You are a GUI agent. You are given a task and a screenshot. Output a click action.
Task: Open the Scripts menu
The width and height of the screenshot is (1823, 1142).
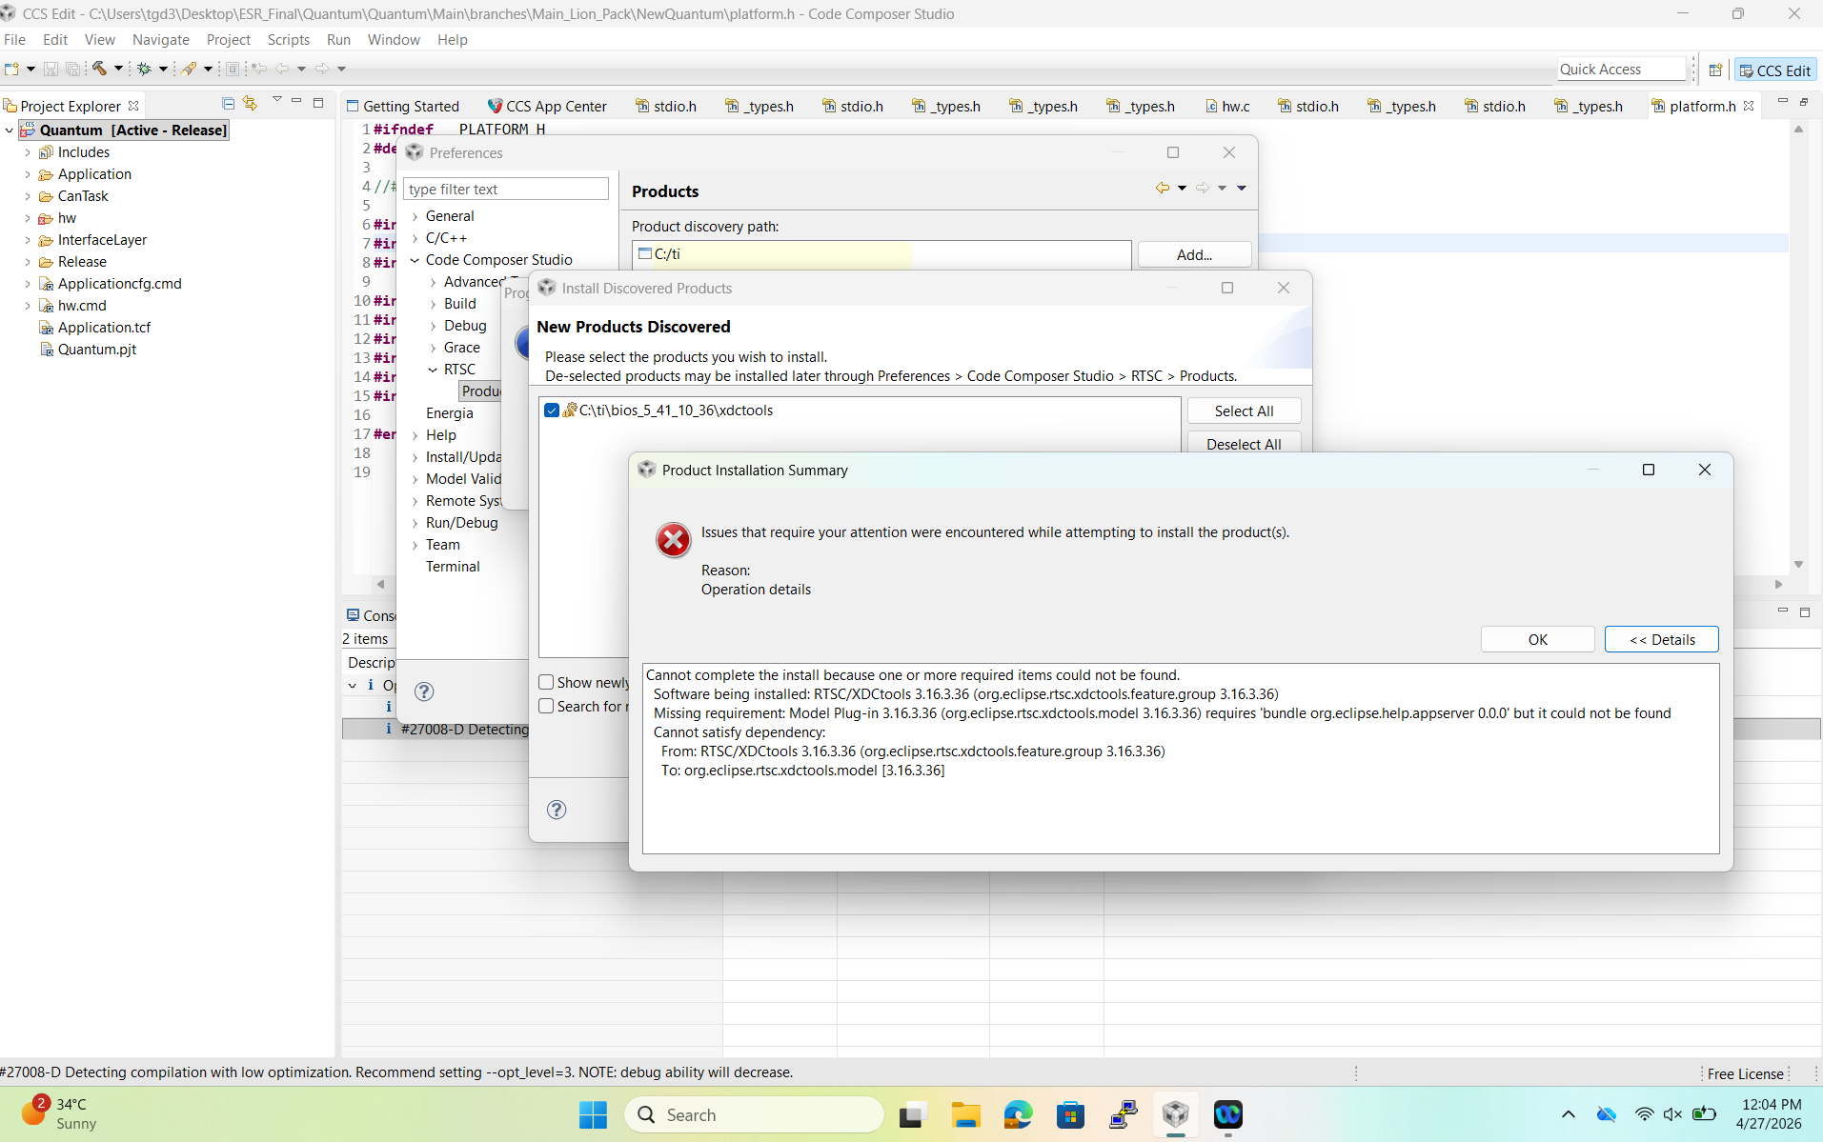[x=288, y=40]
